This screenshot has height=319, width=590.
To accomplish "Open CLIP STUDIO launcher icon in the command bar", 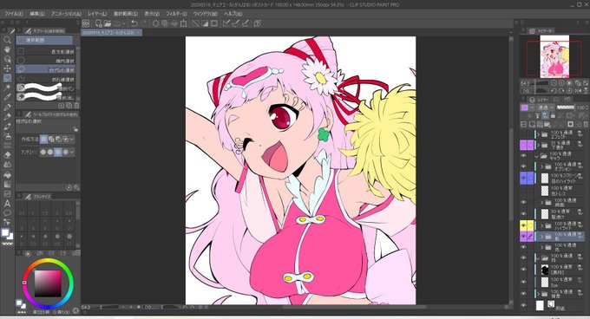I will click(x=85, y=23).
